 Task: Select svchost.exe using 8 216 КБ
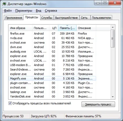coord(52,61)
